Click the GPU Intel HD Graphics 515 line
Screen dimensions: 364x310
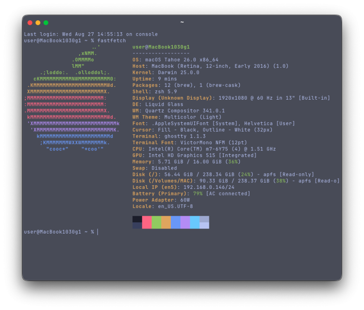pyautogui.click(x=195, y=155)
